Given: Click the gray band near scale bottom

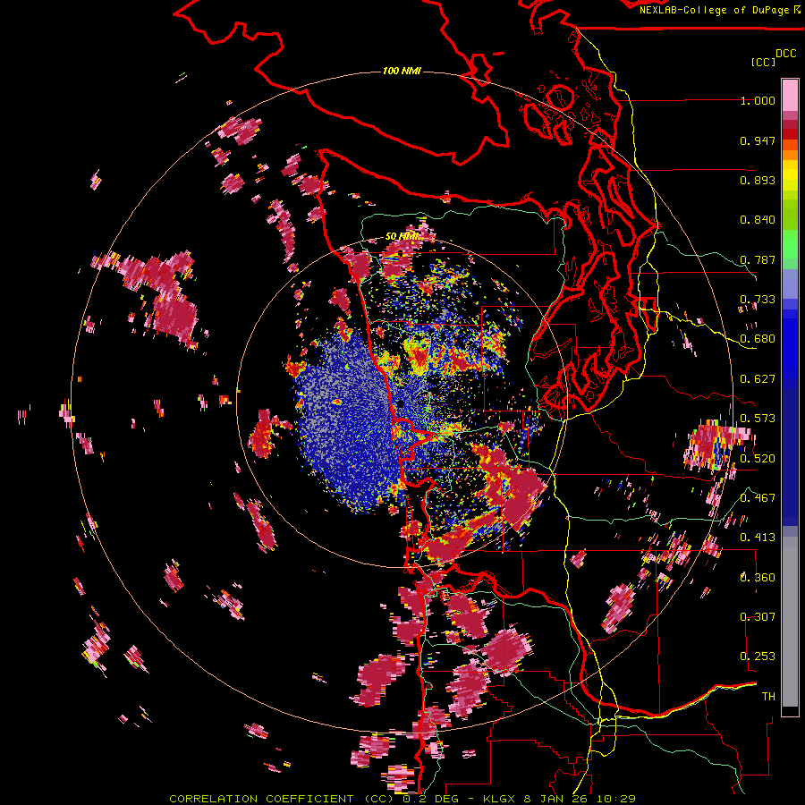Looking at the screenshot, I should coord(790,622).
